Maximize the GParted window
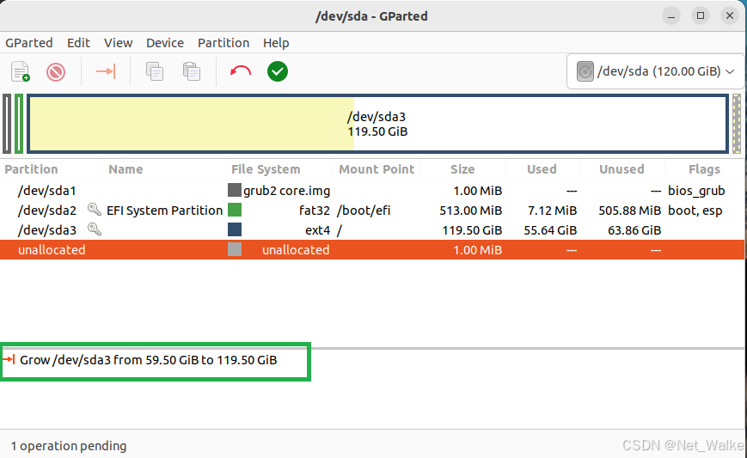The height and width of the screenshot is (458, 747). 701,15
